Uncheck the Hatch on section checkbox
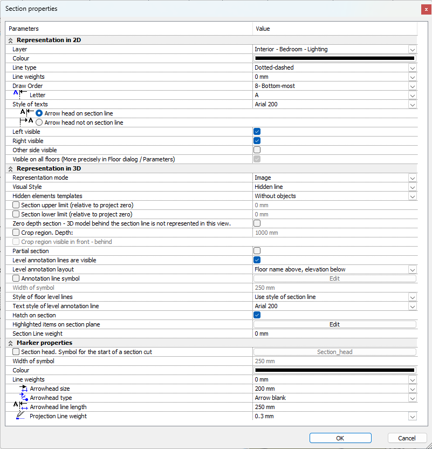The image size is (432, 449). [x=257, y=315]
